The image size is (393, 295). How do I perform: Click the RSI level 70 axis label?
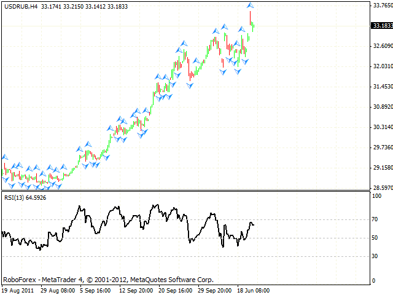[376, 219]
